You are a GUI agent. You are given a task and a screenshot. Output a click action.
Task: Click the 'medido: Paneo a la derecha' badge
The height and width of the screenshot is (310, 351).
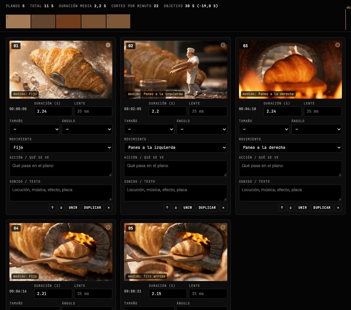pyautogui.click(x=268, y=94)
